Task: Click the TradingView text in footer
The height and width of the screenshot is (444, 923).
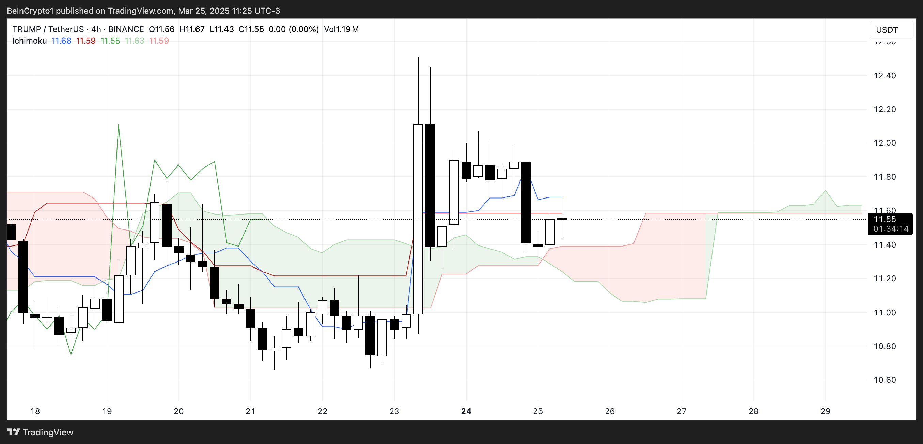Action: pos(48,432)
